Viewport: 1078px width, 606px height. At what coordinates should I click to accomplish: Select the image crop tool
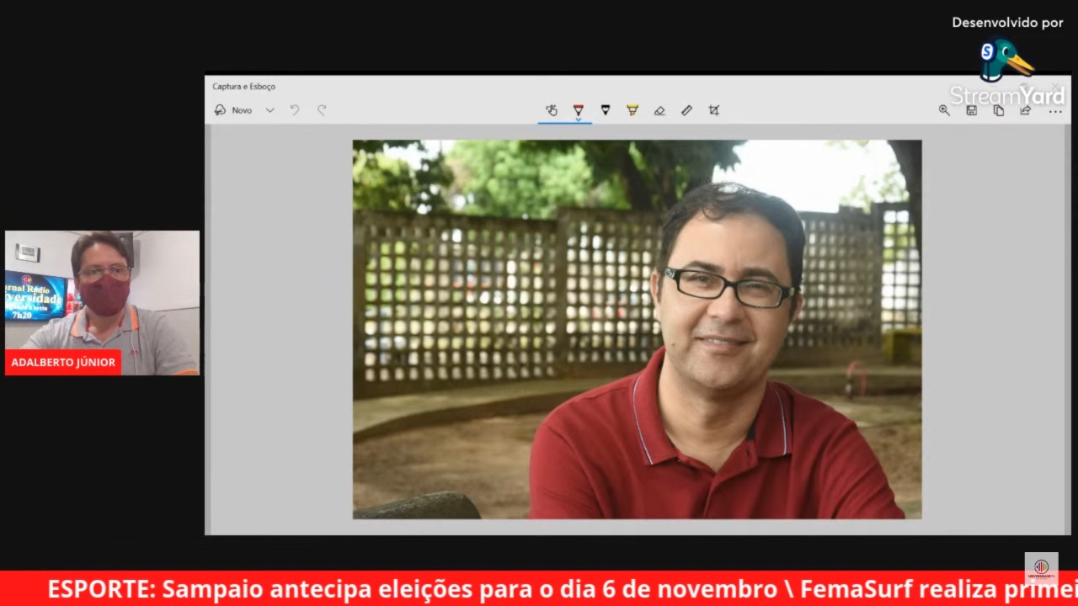coord(714,110)
